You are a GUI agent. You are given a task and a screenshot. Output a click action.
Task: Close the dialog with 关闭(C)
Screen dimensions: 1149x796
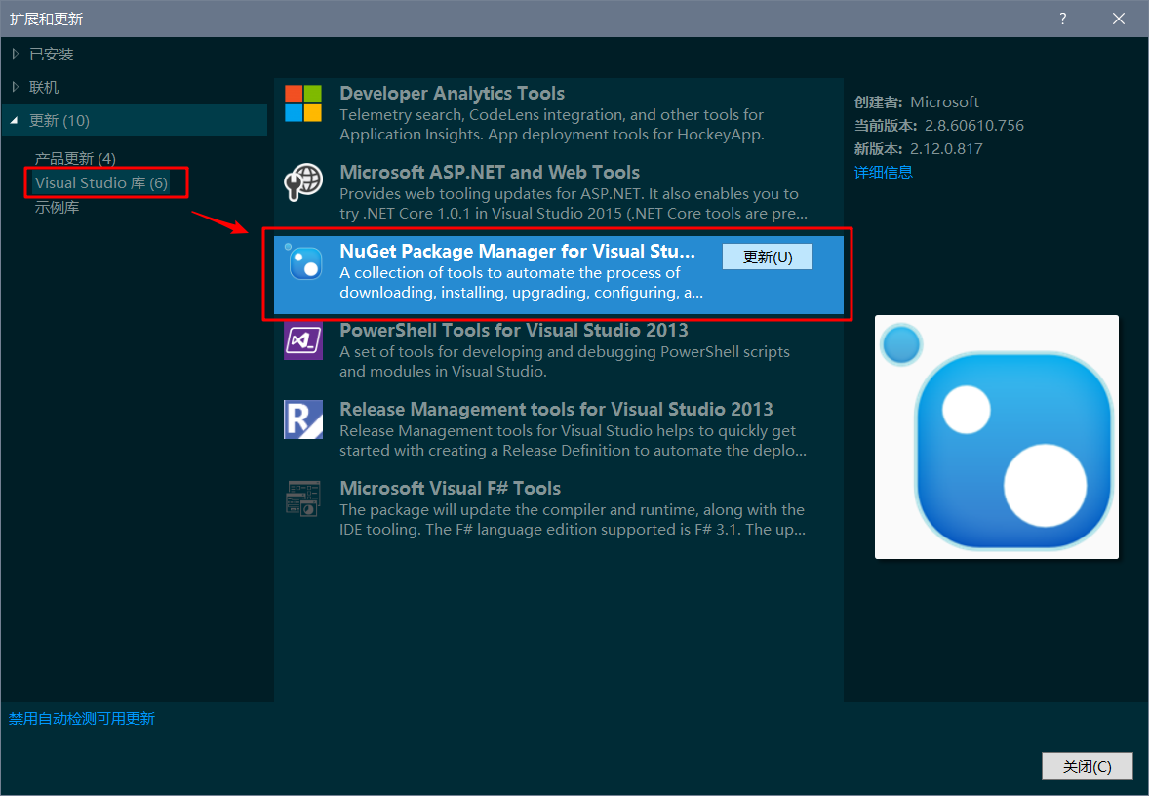pyautogui.click(x=1087, y=766)
